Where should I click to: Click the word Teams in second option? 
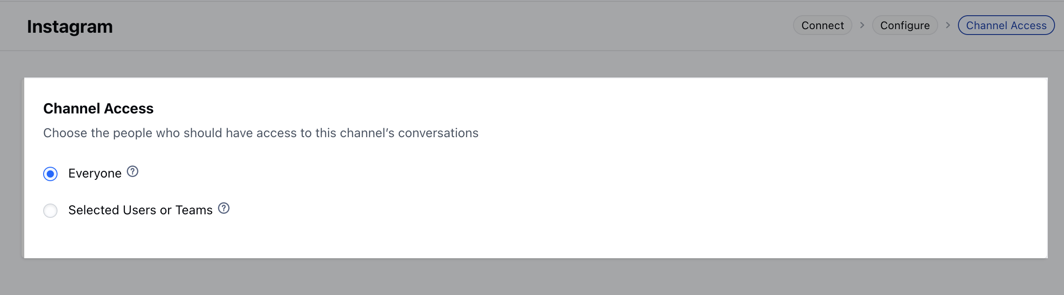(194, 210)
